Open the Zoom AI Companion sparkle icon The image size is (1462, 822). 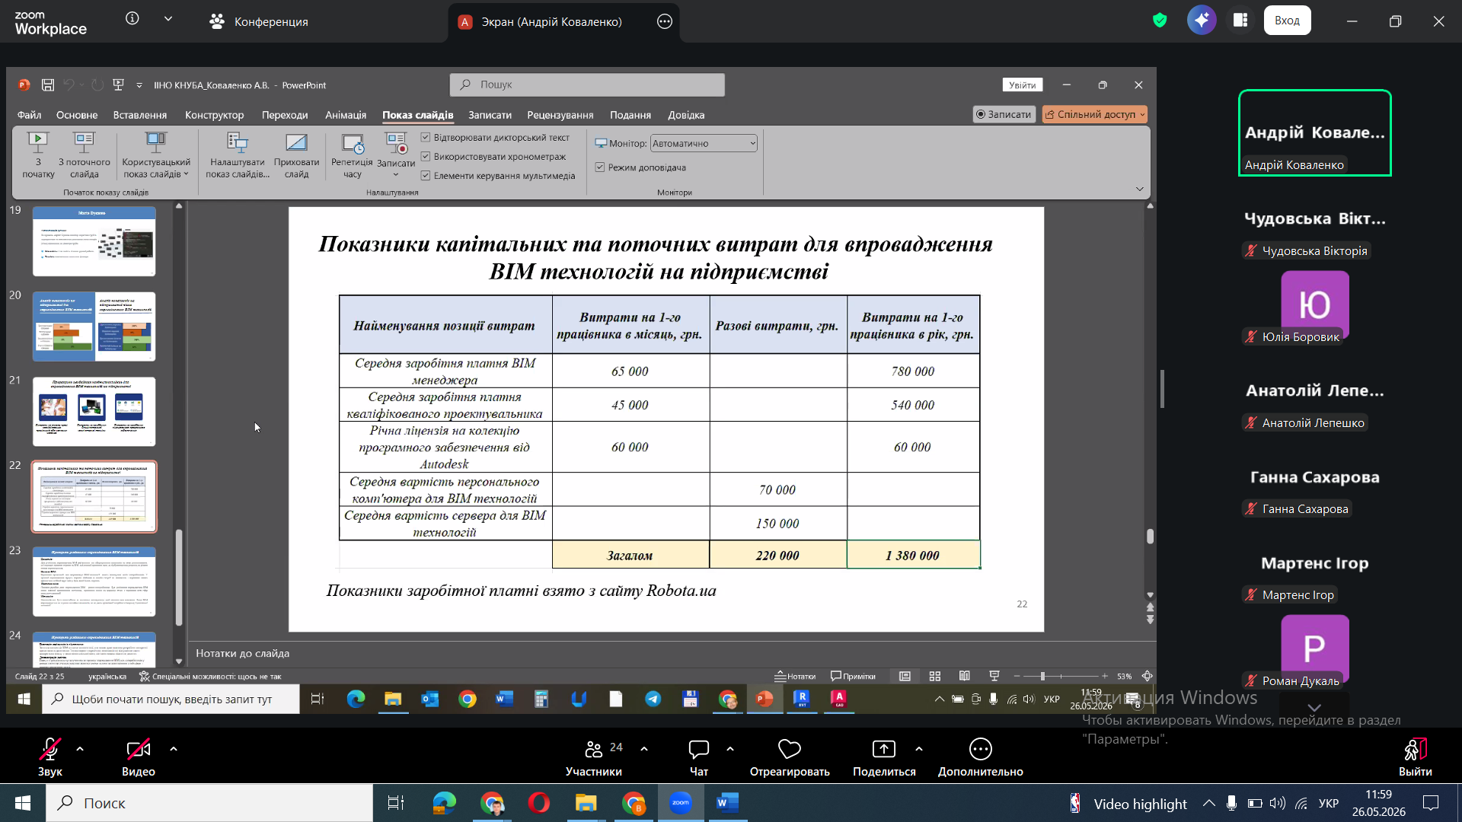[x=1202, y=21]
